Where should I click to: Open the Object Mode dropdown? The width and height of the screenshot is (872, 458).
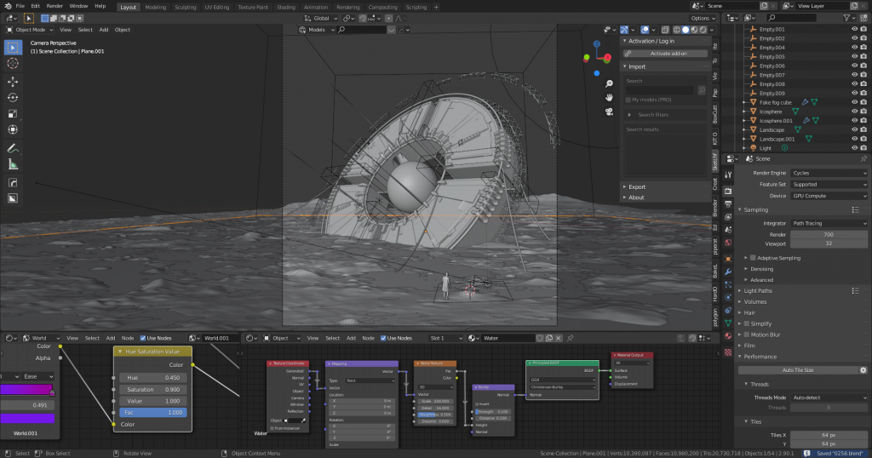point(30,30)
